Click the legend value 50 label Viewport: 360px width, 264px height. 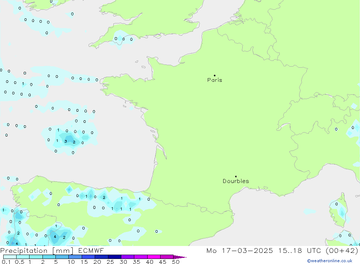pyautogui.click(x=176, y=262)
